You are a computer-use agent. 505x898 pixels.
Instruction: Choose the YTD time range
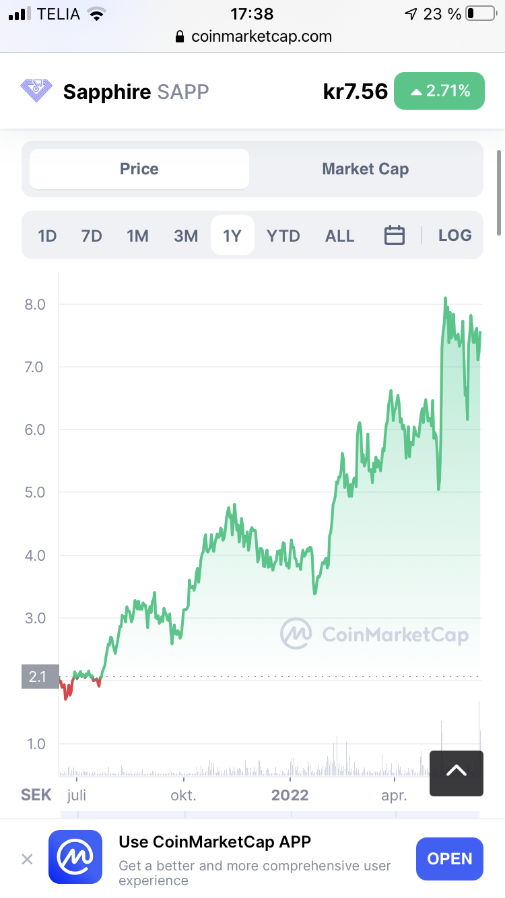pyautogui.click(x=283, y=236)
